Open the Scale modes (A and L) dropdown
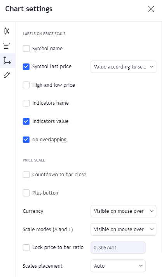 [x=124, y=229]
